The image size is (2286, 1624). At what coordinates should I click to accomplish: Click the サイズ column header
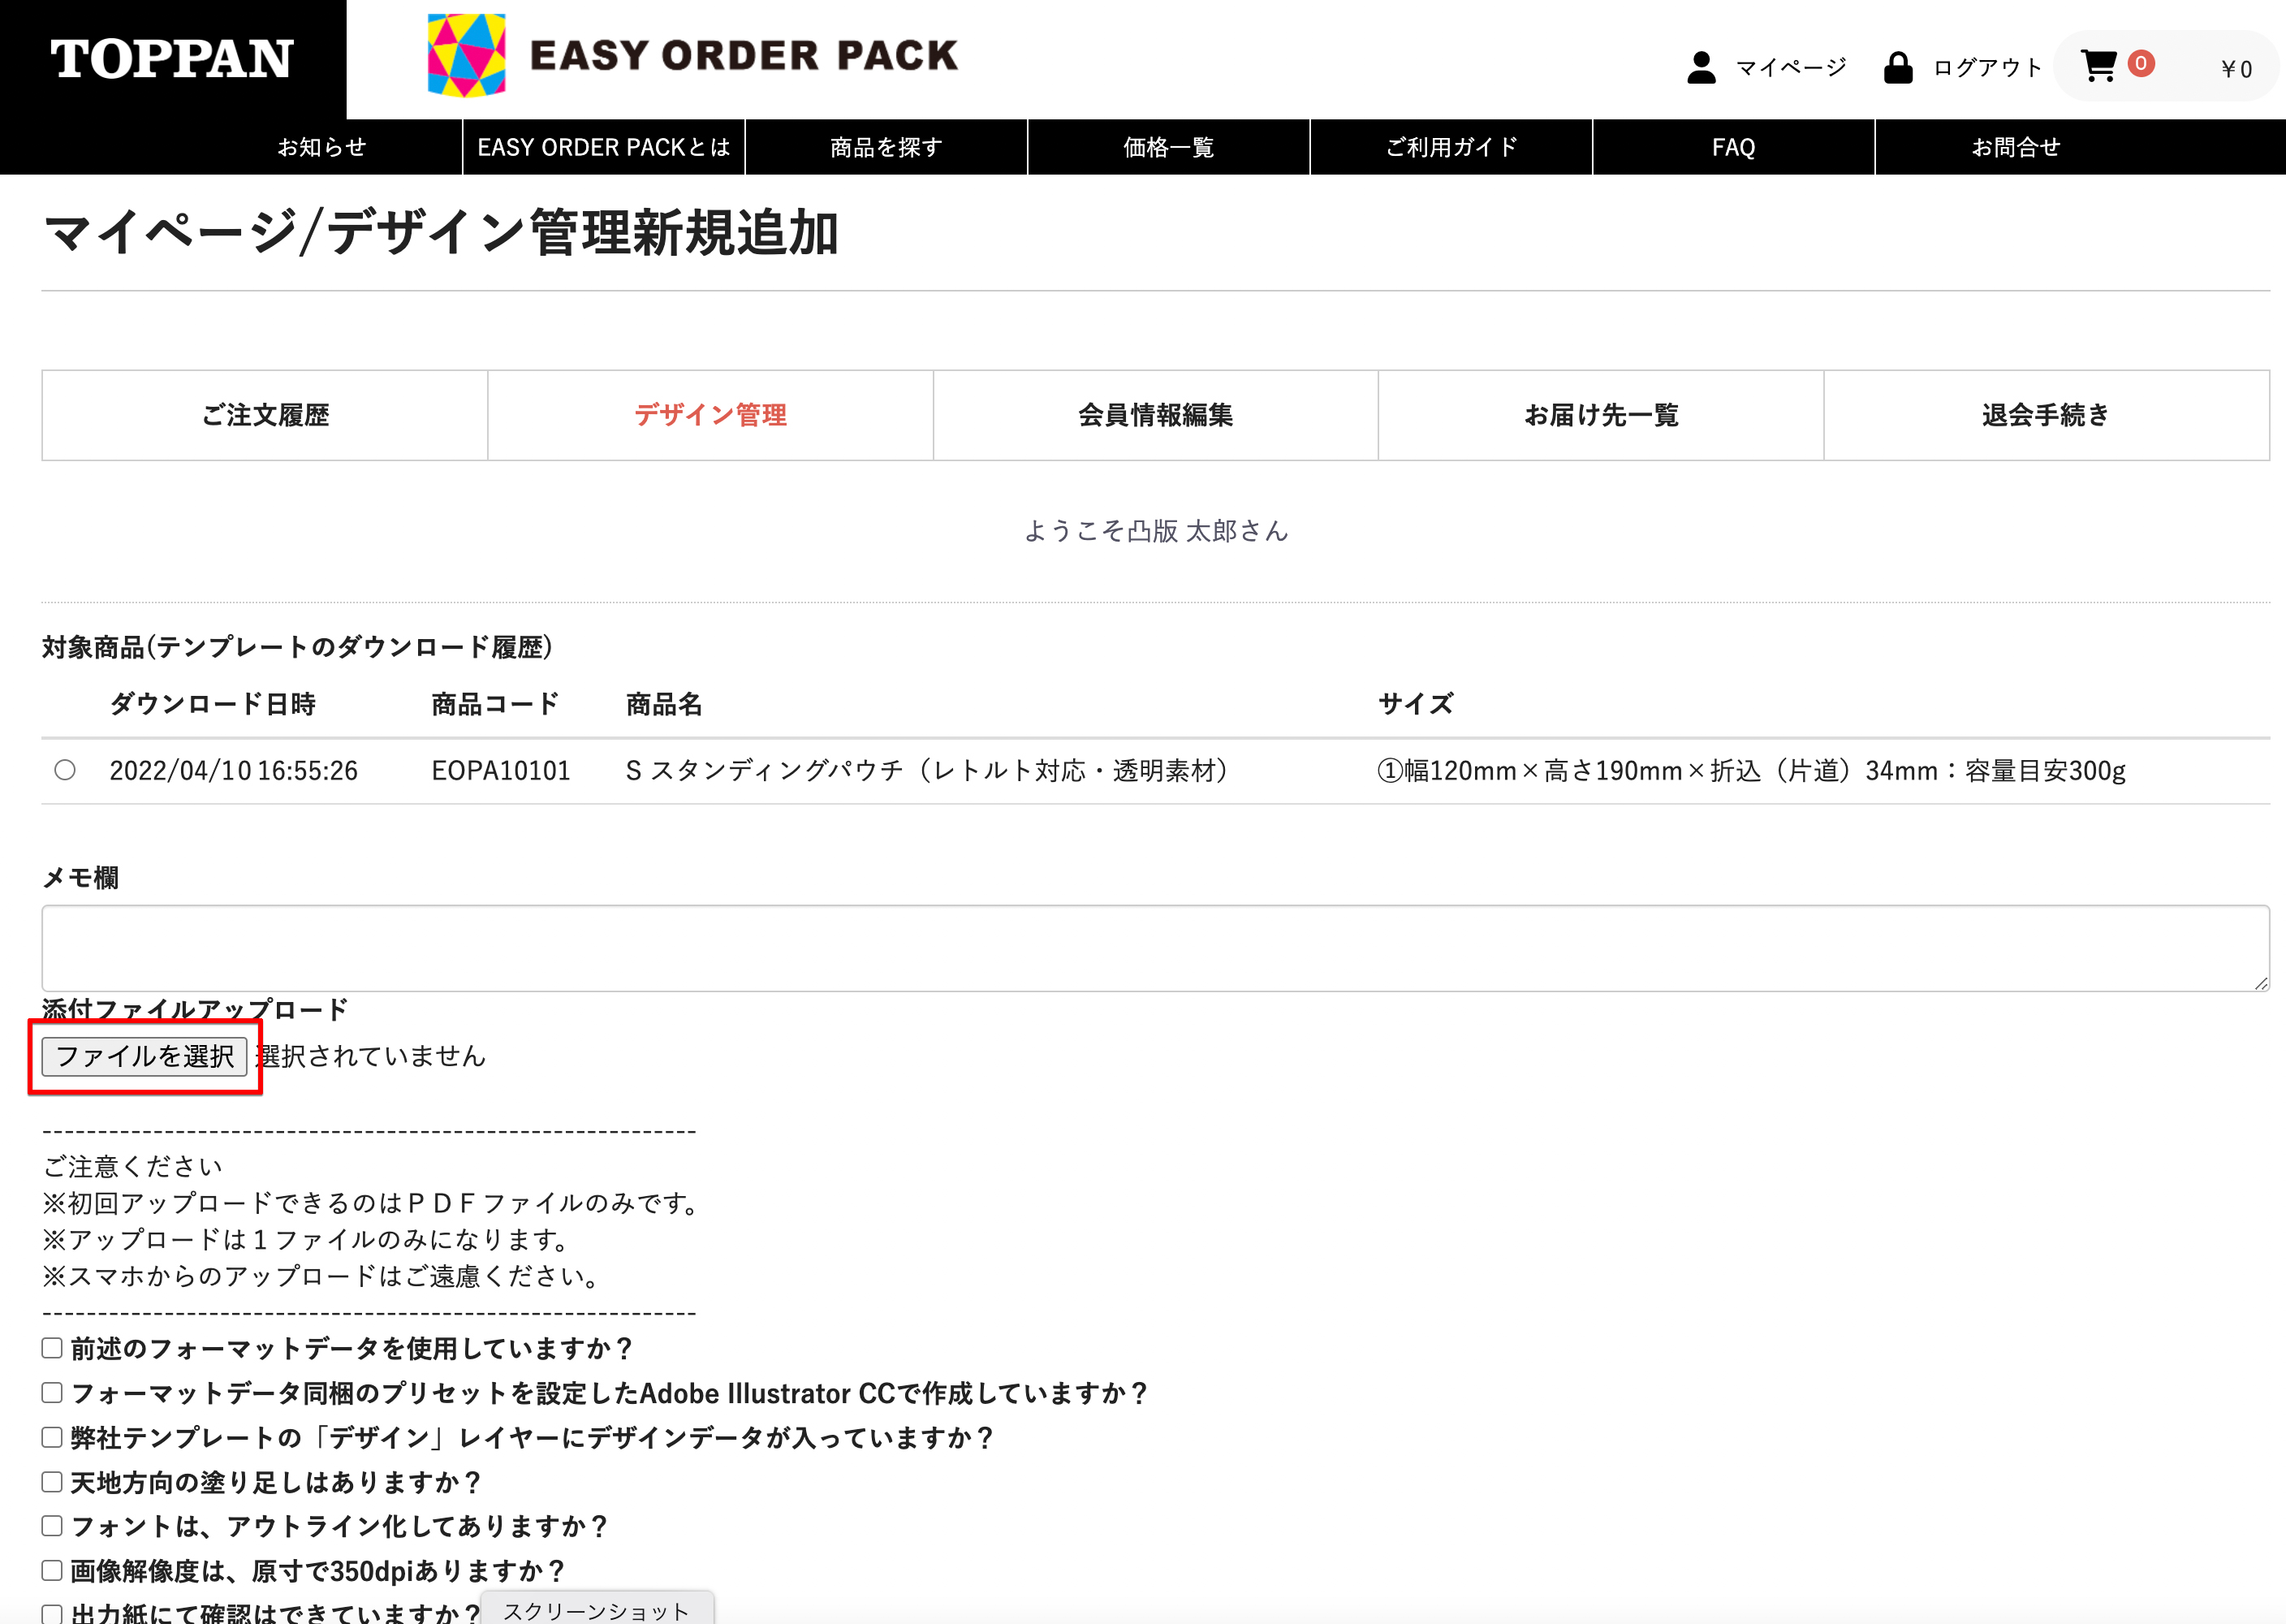[x=1416, y=704]
